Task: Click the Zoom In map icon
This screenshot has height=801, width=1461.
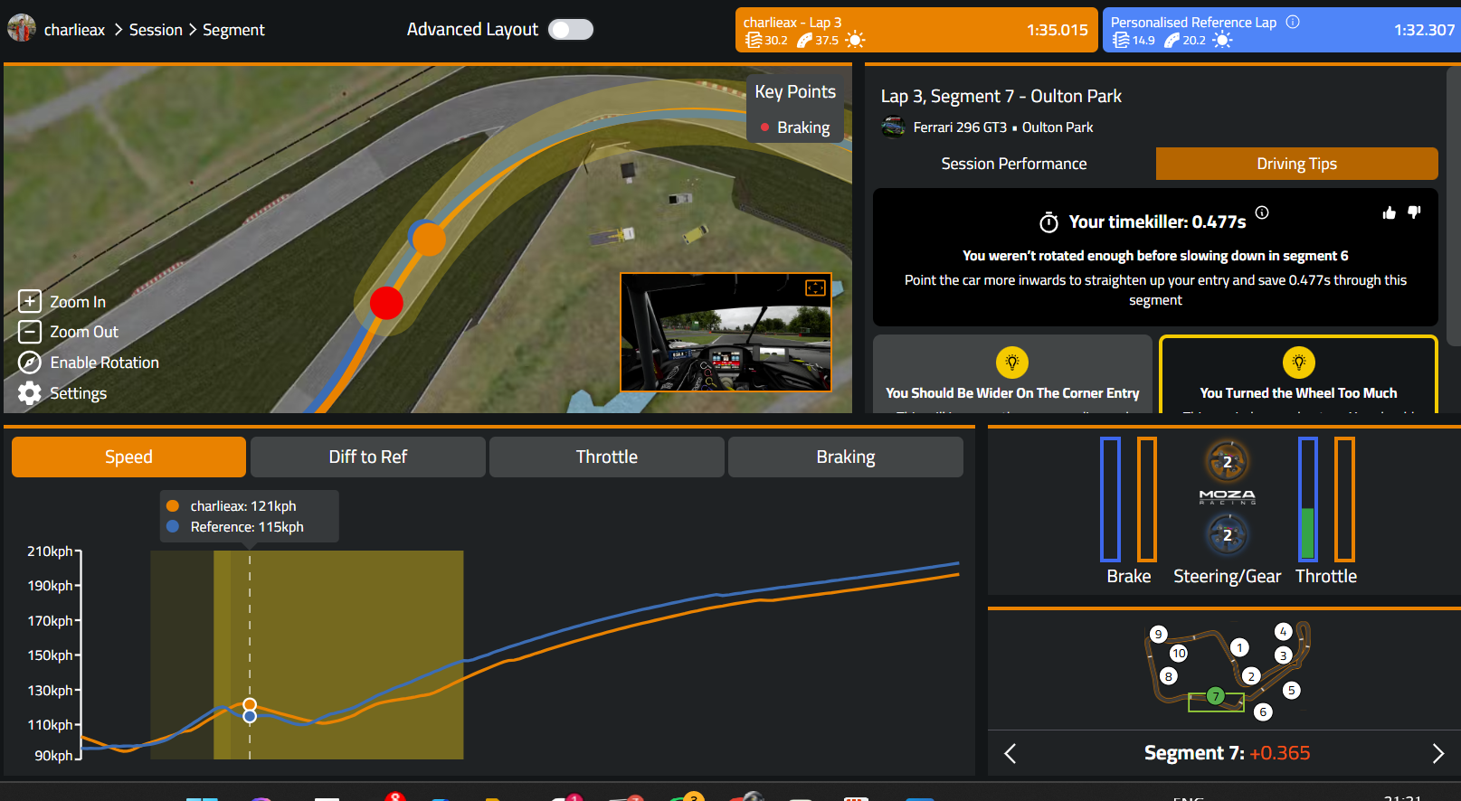Action: 30,301
